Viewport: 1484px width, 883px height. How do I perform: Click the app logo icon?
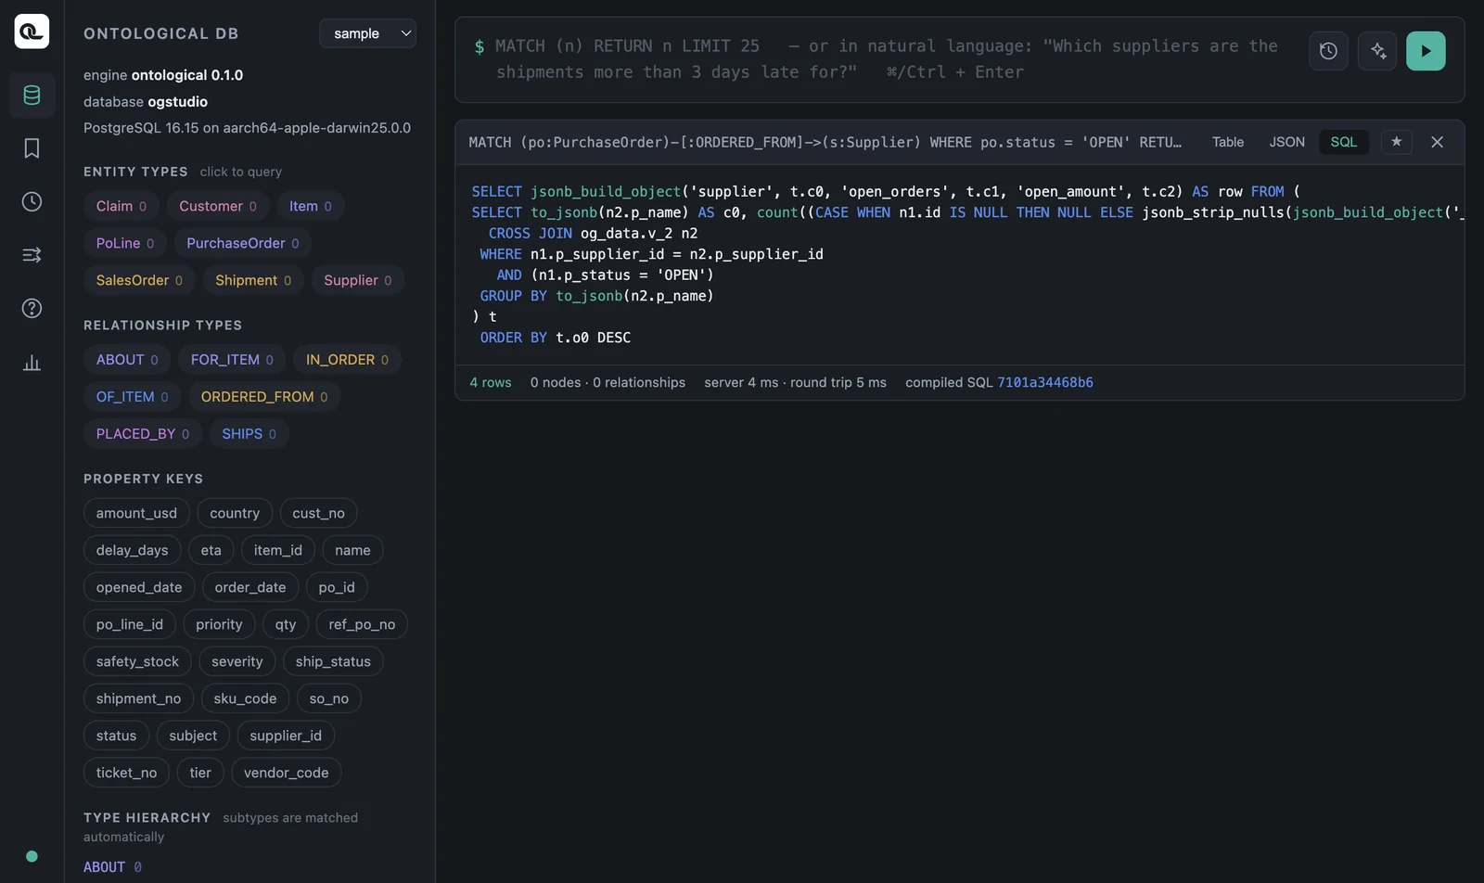tap(32, 32)
